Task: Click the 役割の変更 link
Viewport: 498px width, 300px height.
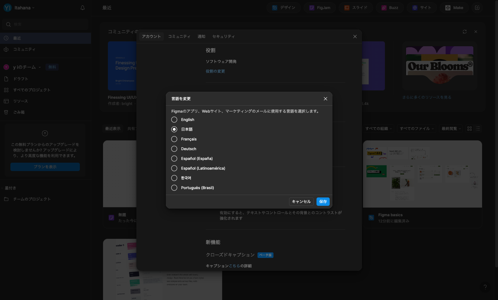Action: pos(215,71)
